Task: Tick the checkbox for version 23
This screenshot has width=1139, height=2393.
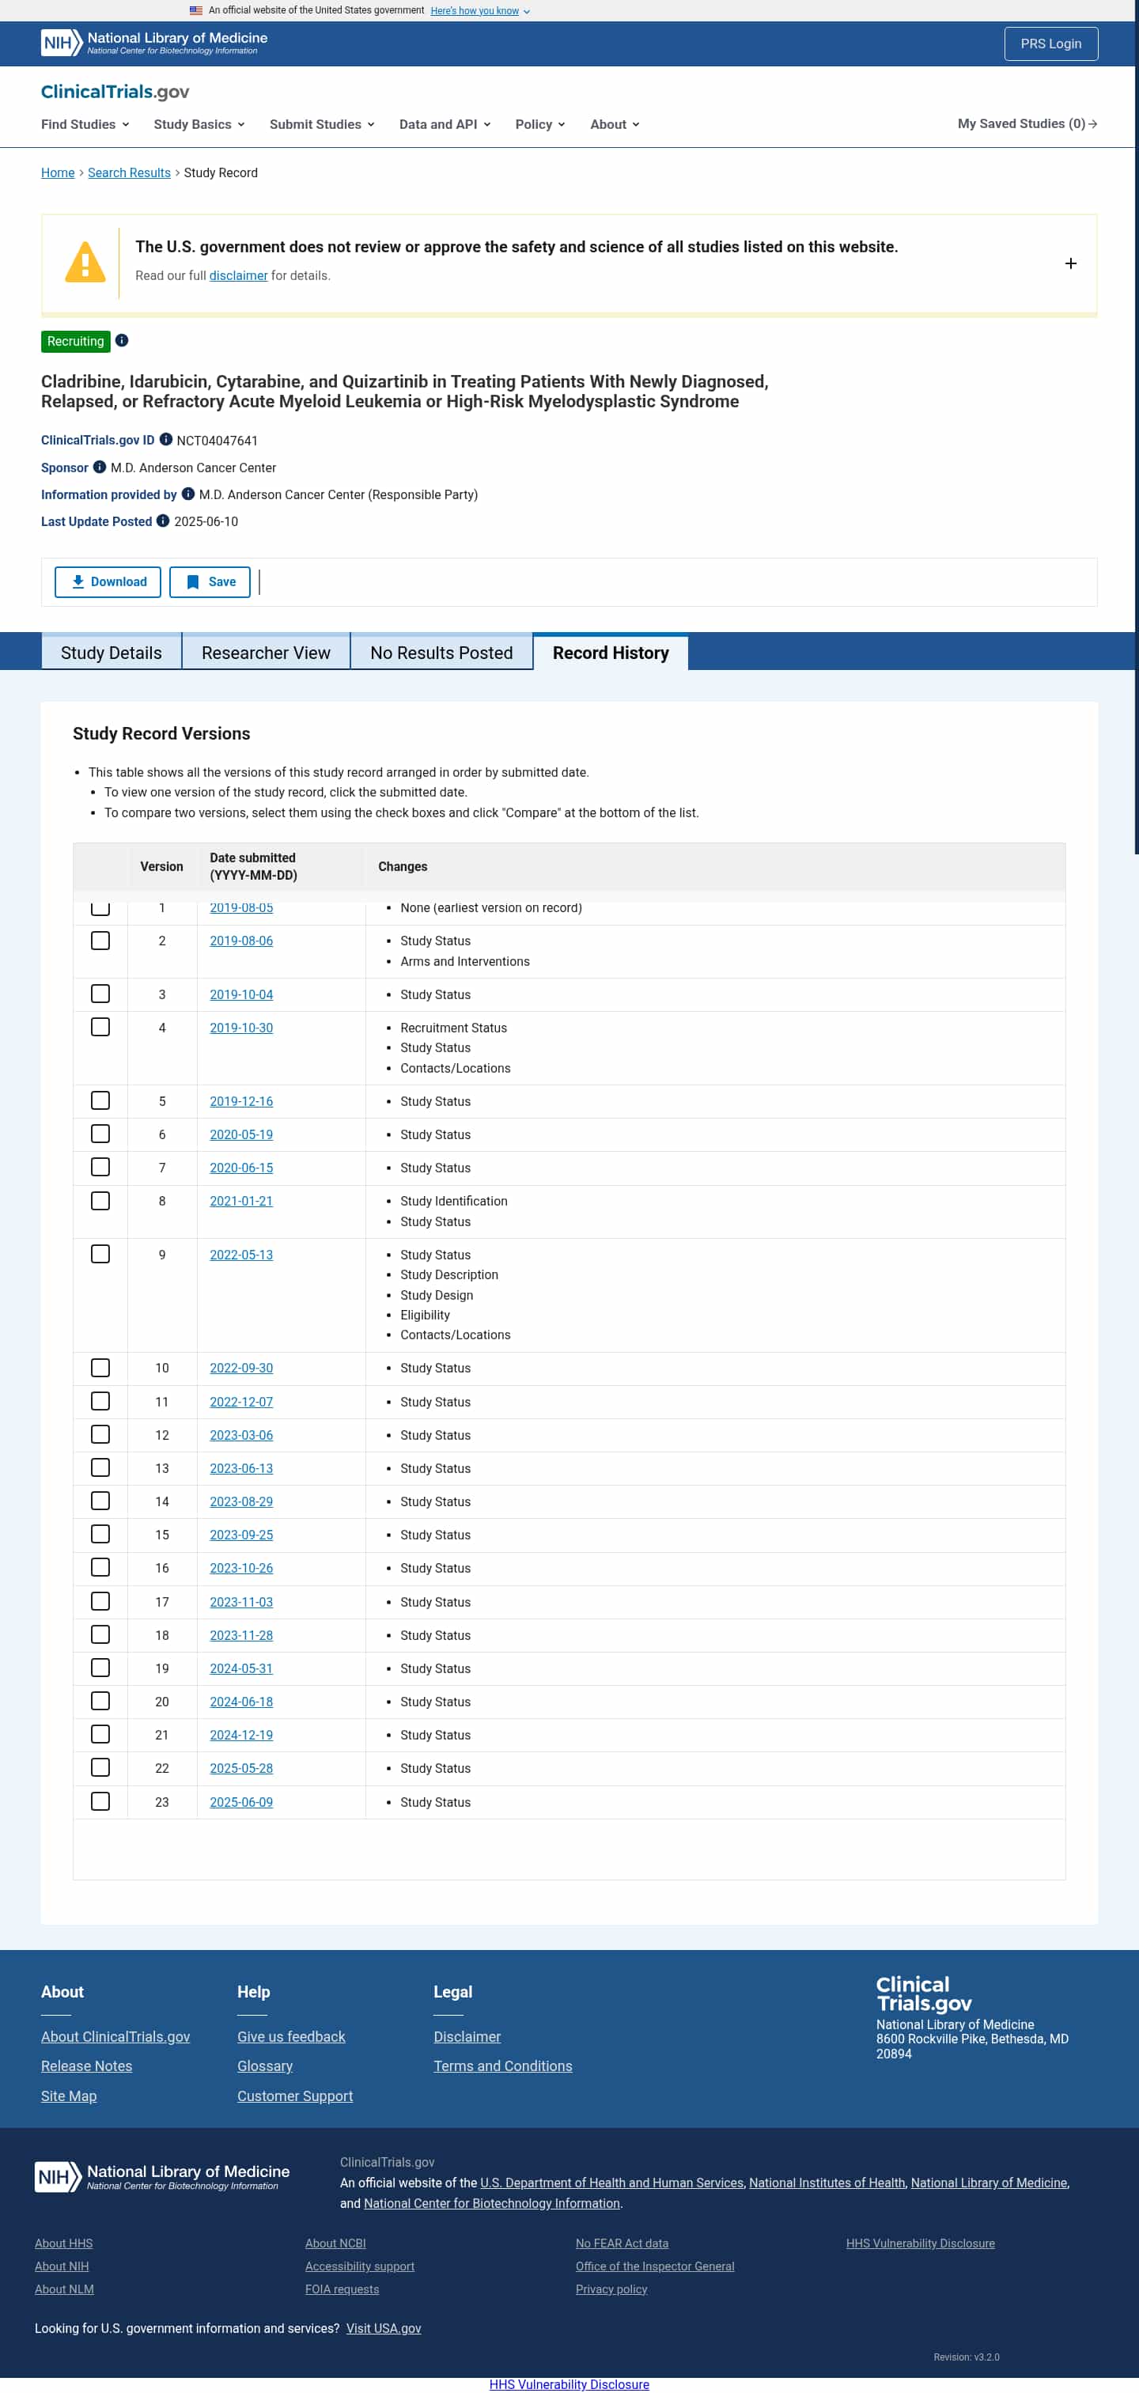Action: click(x=100, y=1801)
